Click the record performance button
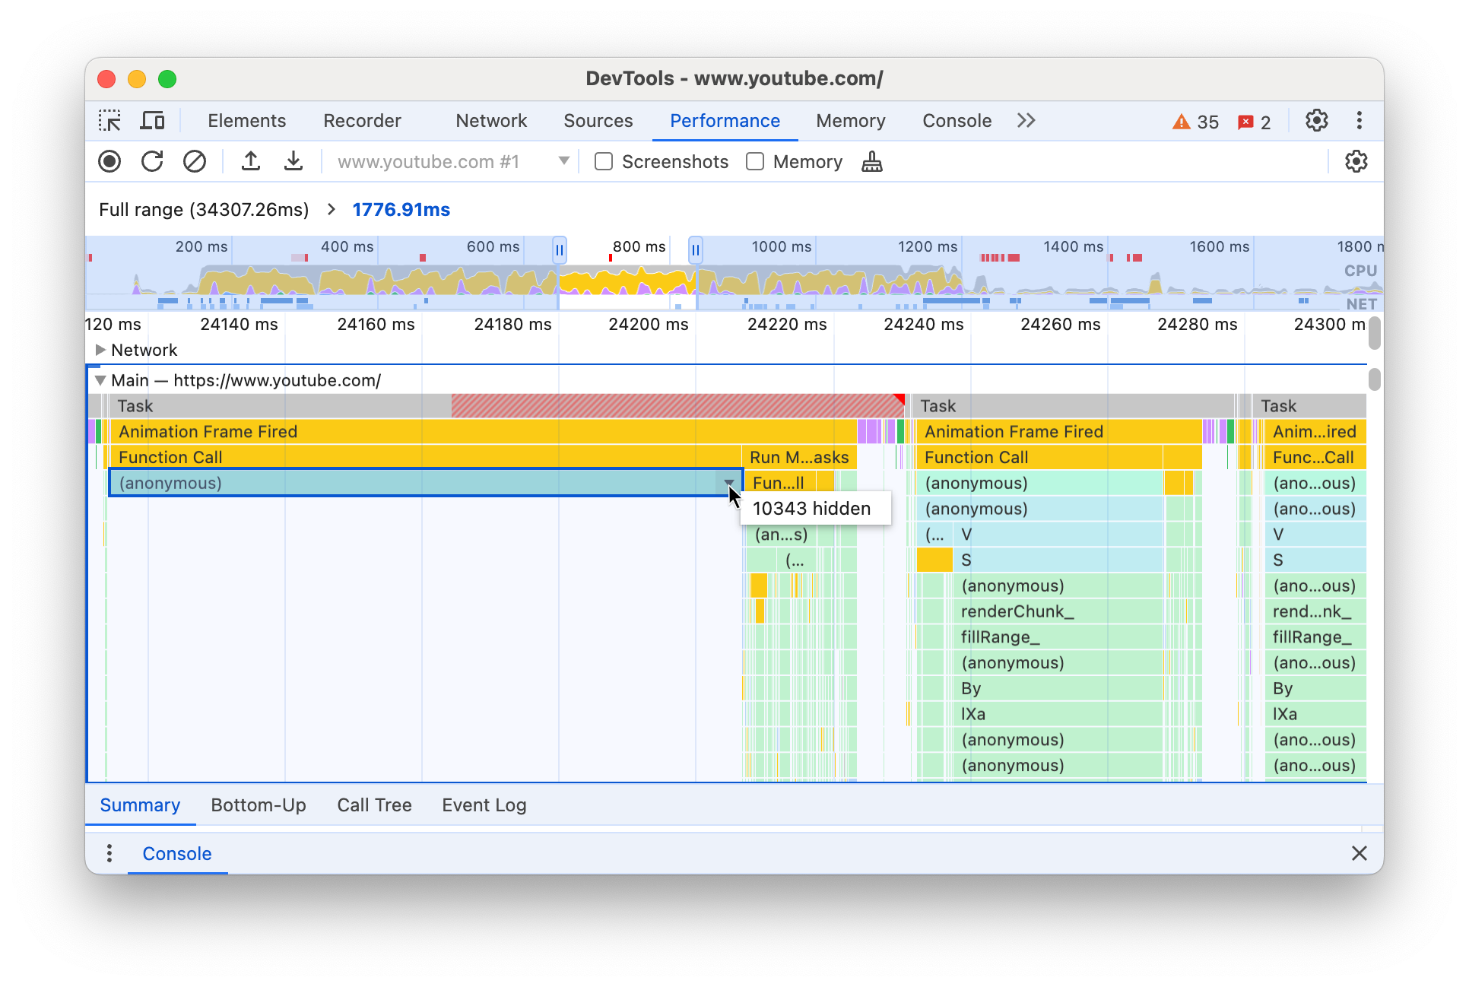The height and width of the screenshot is (987, 1469). (x=109, y=162)
